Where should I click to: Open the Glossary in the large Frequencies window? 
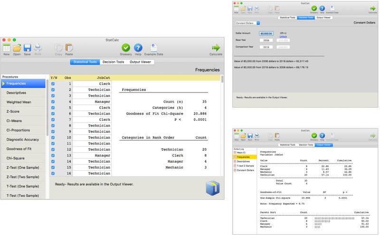click(x=126, y=48)
